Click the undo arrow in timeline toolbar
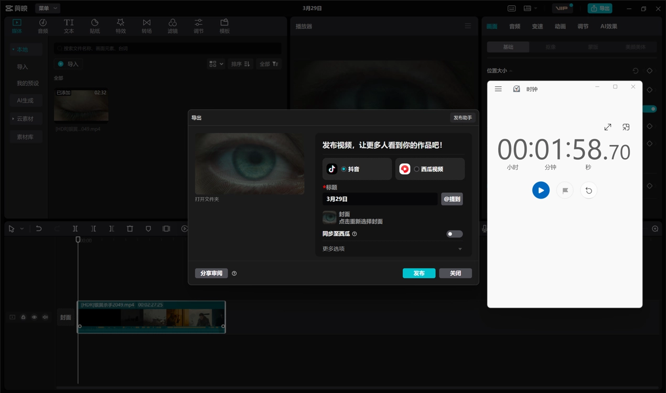This screenshot has height=393, width=666. pyautogui.click(x=39, y=229)
